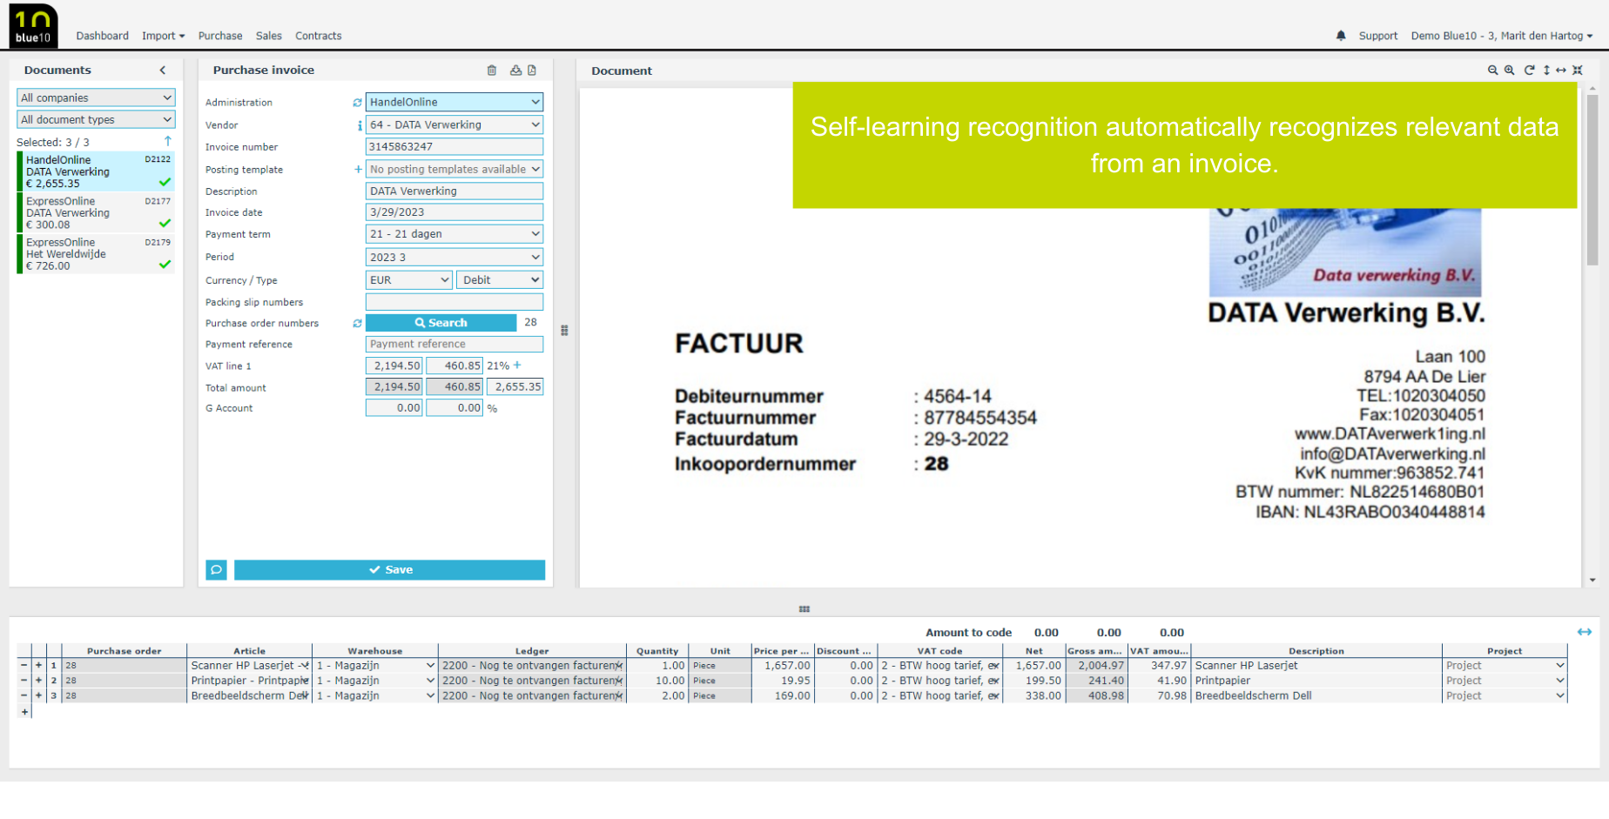The width and height of the screenshot is (1609, 819).
Task: Click the Invoice date field
Action: tap(454, 212)
